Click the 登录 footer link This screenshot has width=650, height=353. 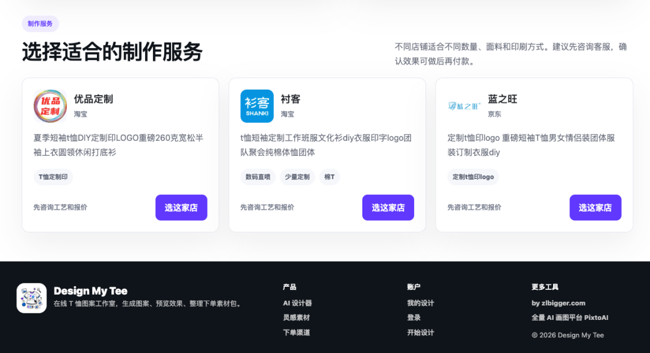(413, 318)
